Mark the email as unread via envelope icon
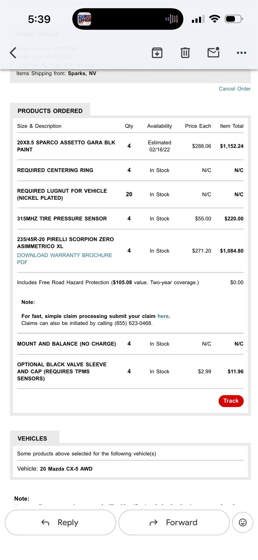The width and height of the screenshot is (258, 560). (213, 52)
